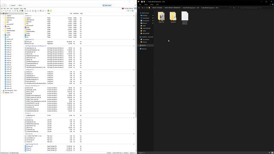
Task: Open the Favorites menu in OpenIV
Action: click(x=16, y=9)
